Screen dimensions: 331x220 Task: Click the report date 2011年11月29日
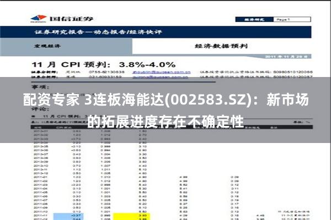coord(286,57)
